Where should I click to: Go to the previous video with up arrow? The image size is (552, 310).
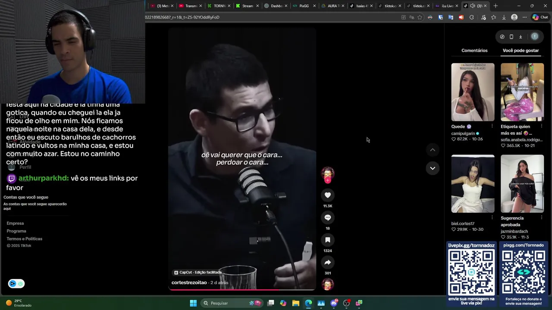[433, 150]
